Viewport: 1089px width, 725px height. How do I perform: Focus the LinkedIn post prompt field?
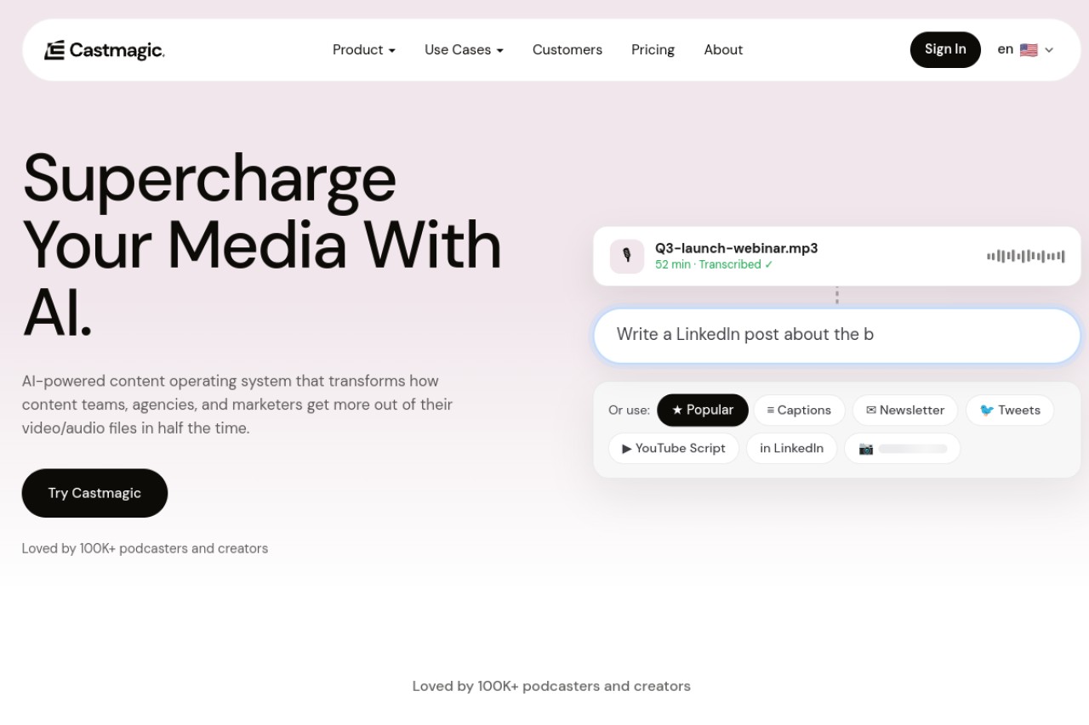(837, 335)
